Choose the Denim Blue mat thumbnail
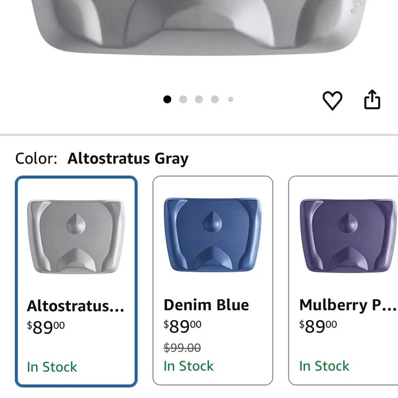 pyautogui.click(x=213, y=235)
